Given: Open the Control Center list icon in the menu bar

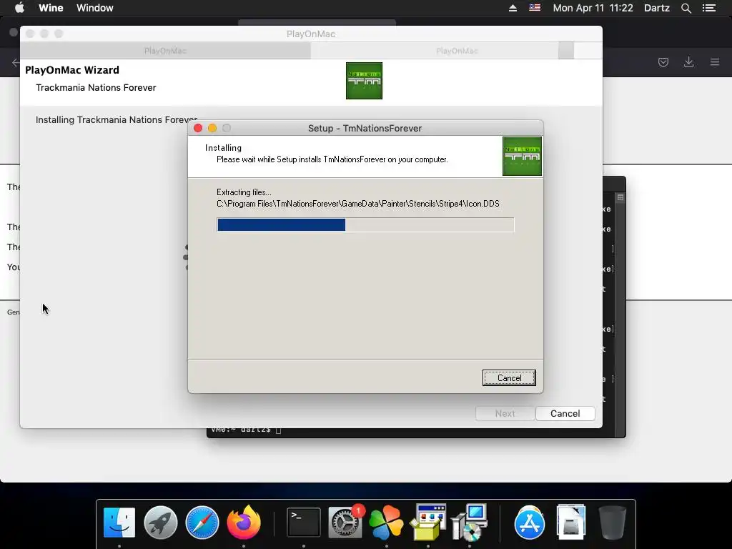Looking at the screenshot, I should 708,8.
